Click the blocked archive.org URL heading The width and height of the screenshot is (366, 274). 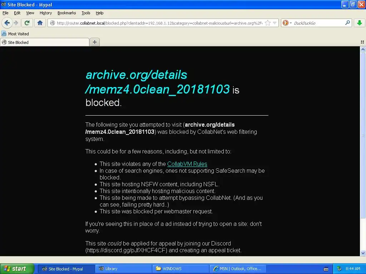click(x=158, y=82)
